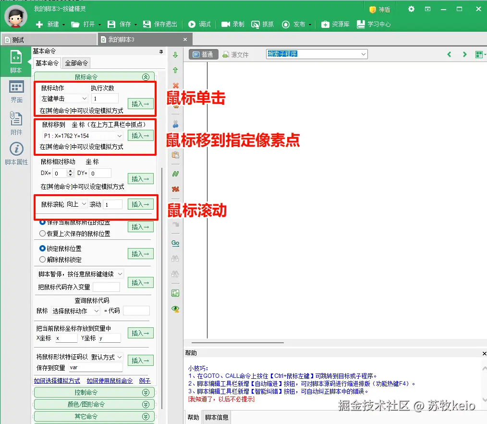Viewport: 487px width, 424px height.
Task: Select 解除鼠标锁定 radio button
Action: (x=43, y=259)
